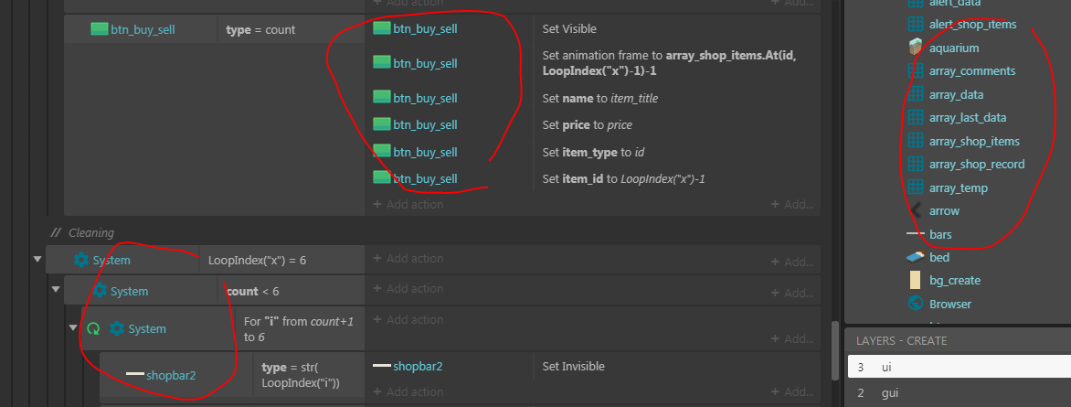Click the shopbar2 icon in the condition cell

coord(135,374)
